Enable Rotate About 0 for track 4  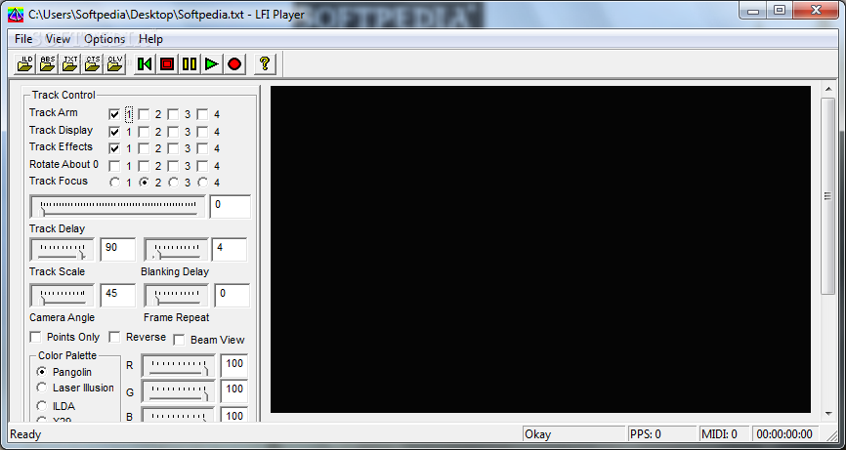point(202,166)
